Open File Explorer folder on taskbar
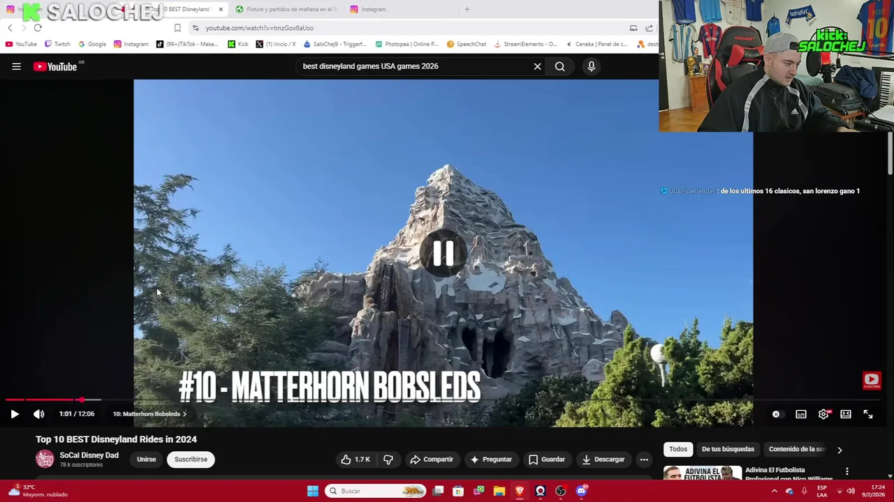The image size is (894, 502). [499, 491]
